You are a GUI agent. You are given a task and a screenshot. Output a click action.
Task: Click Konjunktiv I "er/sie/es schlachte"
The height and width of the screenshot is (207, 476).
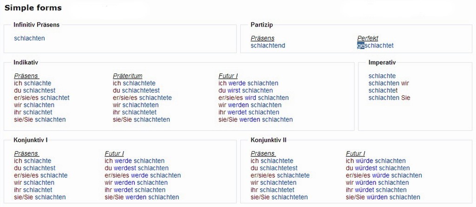click(x=40, y=175)
